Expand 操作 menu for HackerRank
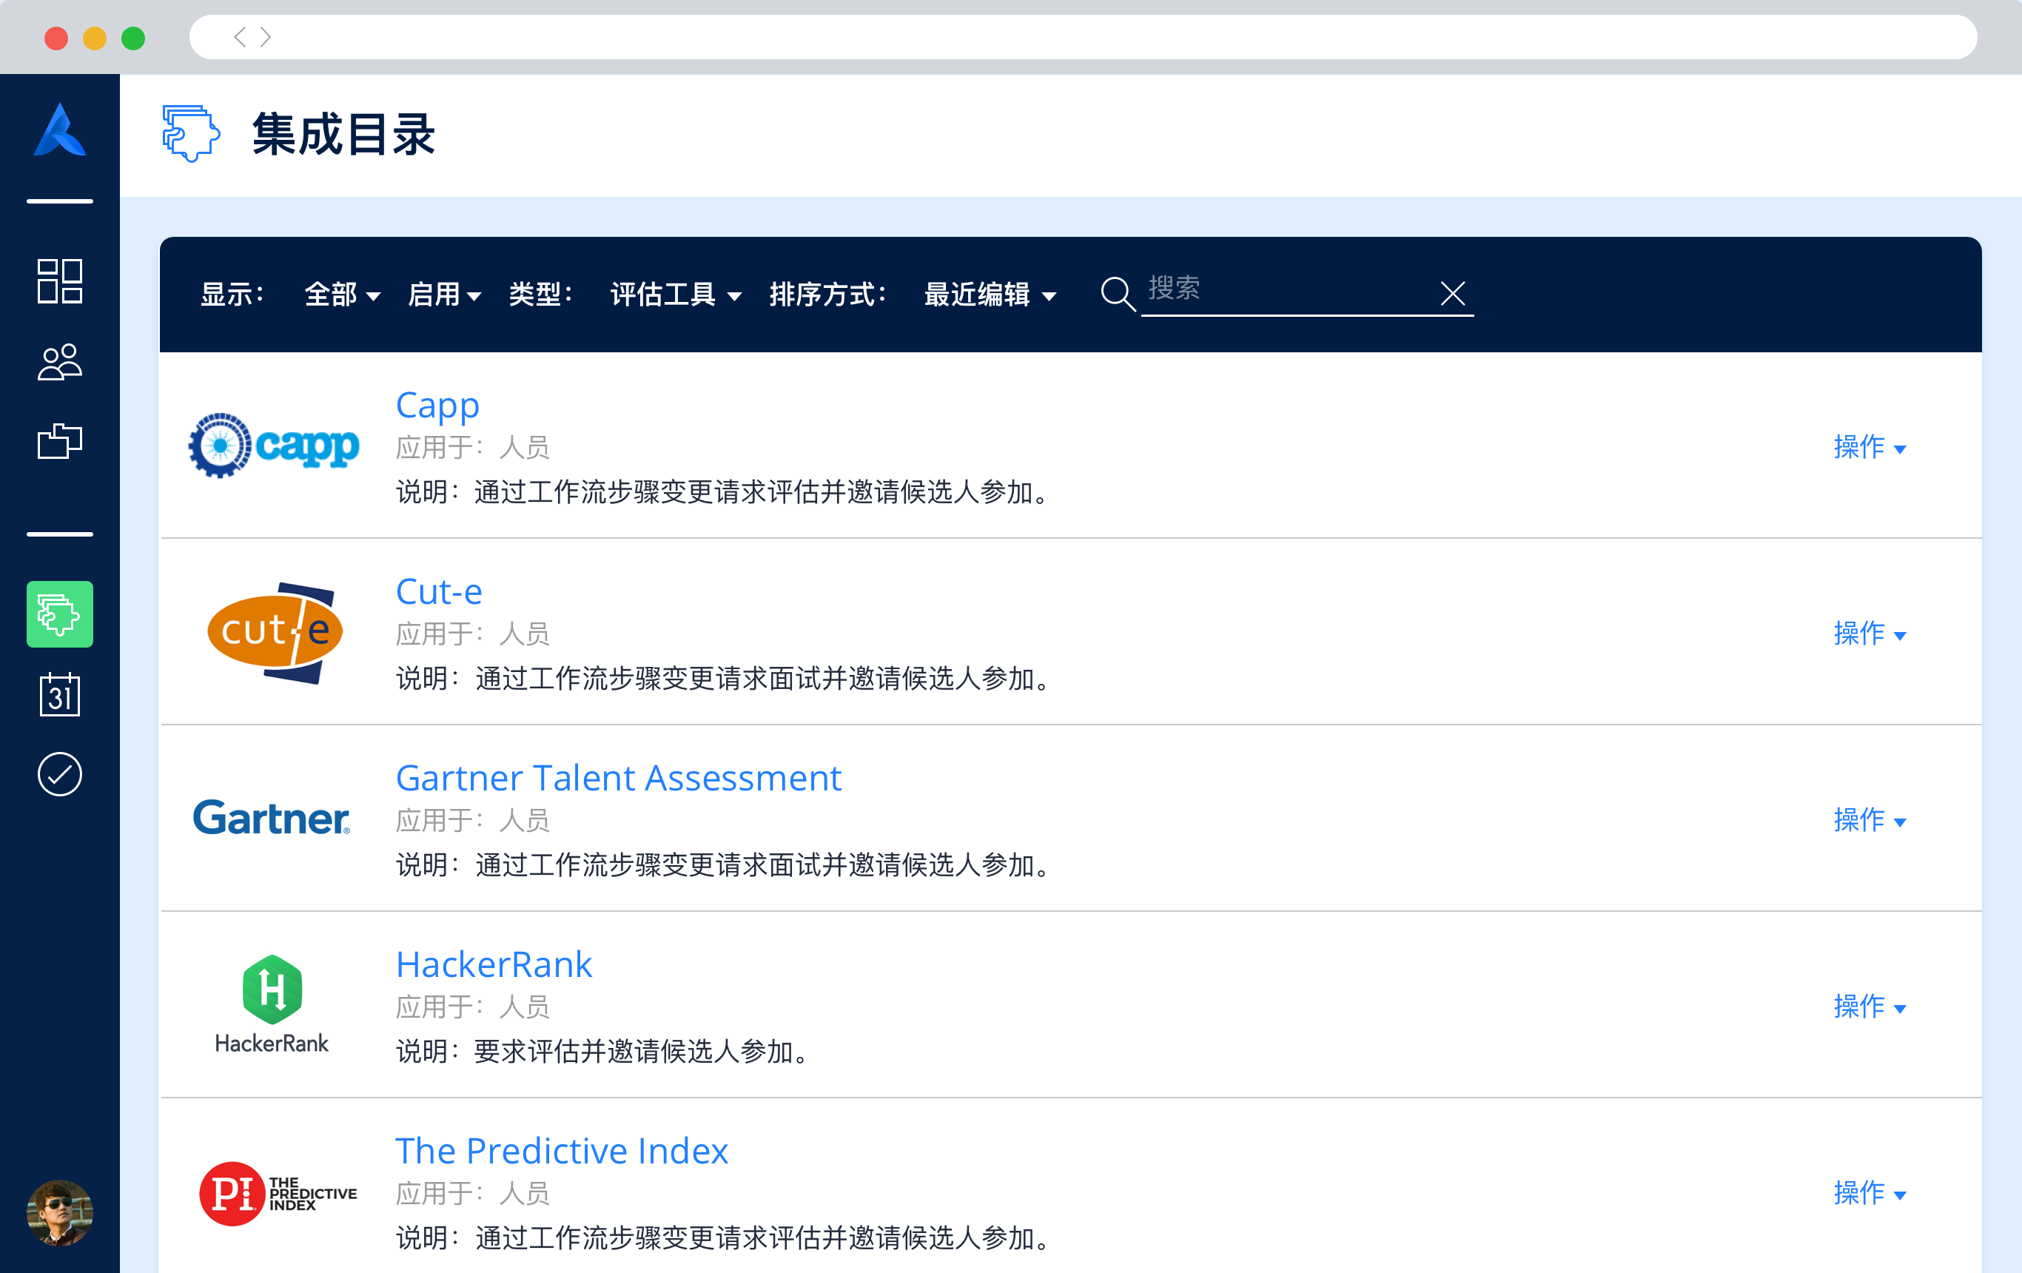 click(x=1870, y=1006)
